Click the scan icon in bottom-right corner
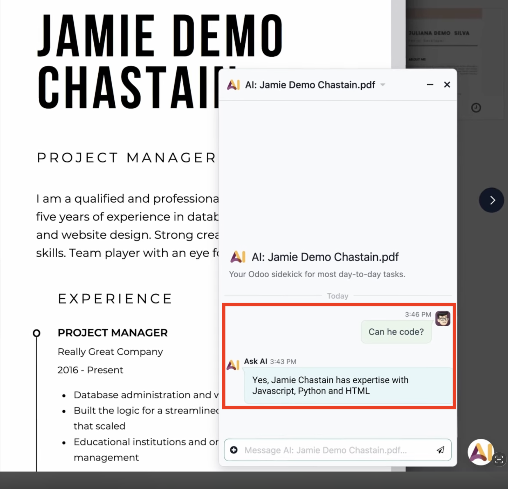508x489 pixels. point(499,460)
